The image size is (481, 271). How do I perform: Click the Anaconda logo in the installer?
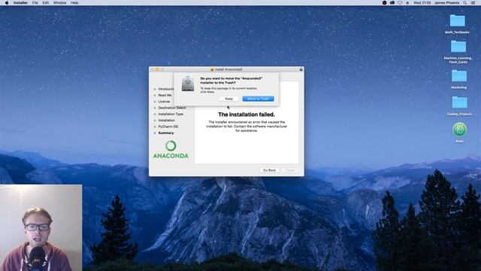(171, 150)
